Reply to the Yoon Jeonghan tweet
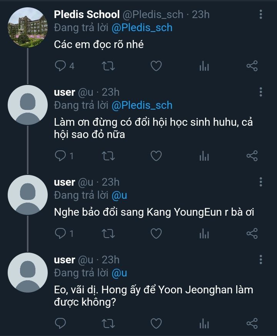277x336 pixels. tap(60, 323)
